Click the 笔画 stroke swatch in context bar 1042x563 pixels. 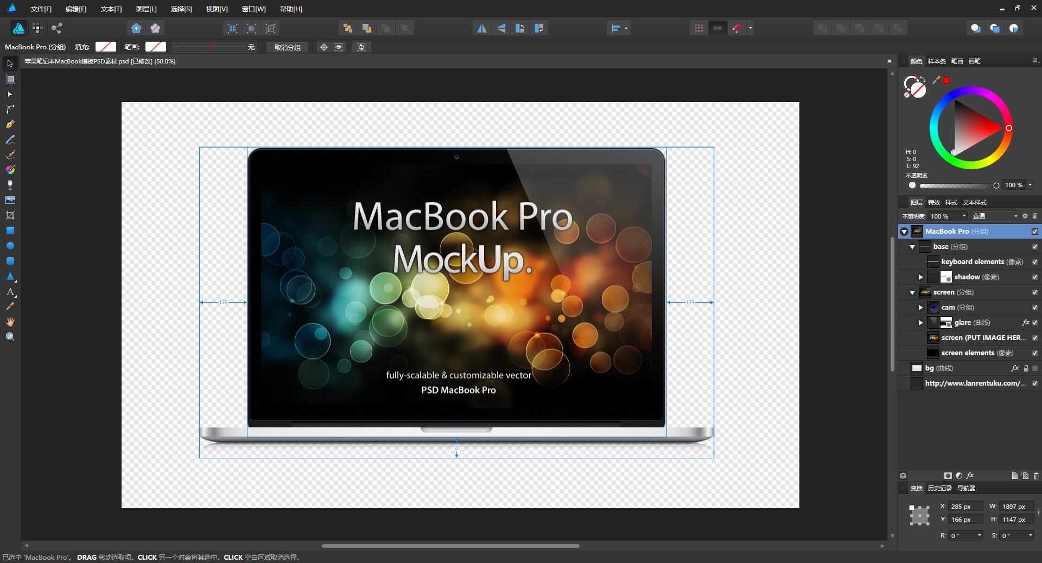click(x=156, y=47)
